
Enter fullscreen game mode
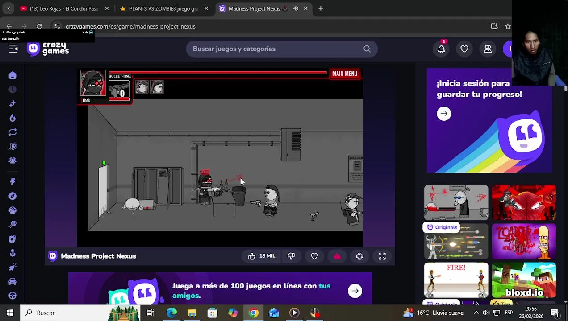(382, 256)
